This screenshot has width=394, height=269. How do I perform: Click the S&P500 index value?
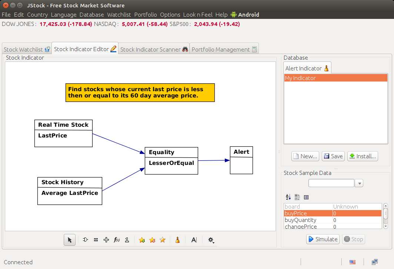[217, 24]
